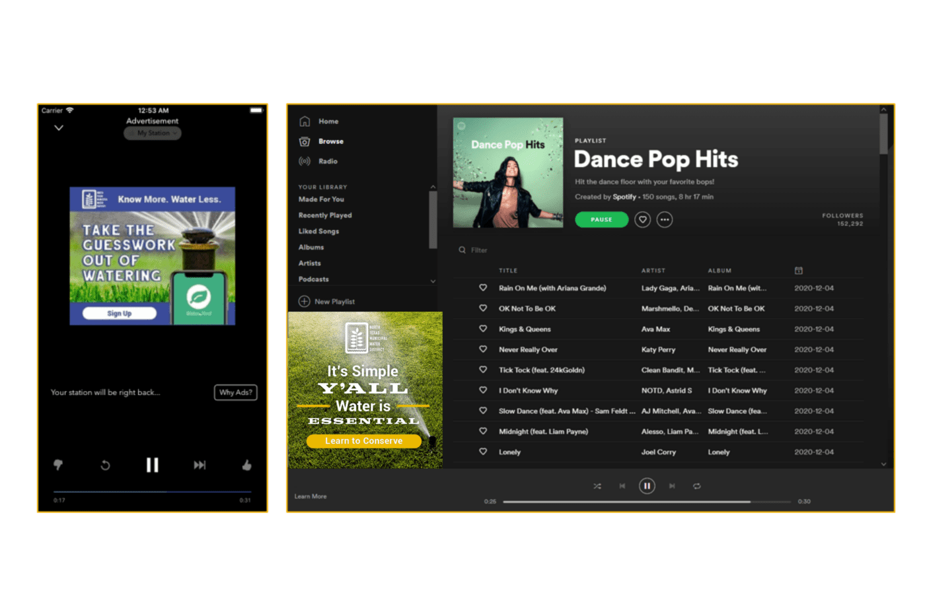Select Recently Played library item

(325, 215)
